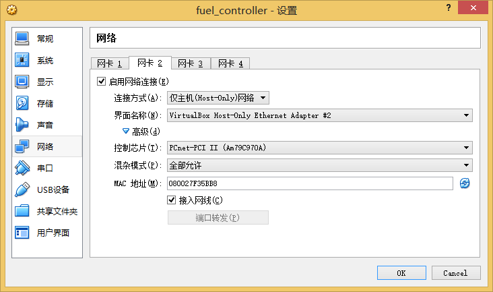Switch to the 网卡 4 tab

pos(230,63)
